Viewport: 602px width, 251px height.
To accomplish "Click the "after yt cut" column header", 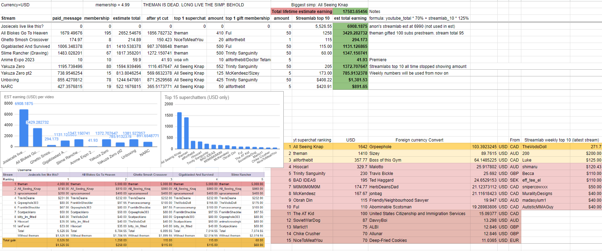I will (x=157, y=18).
